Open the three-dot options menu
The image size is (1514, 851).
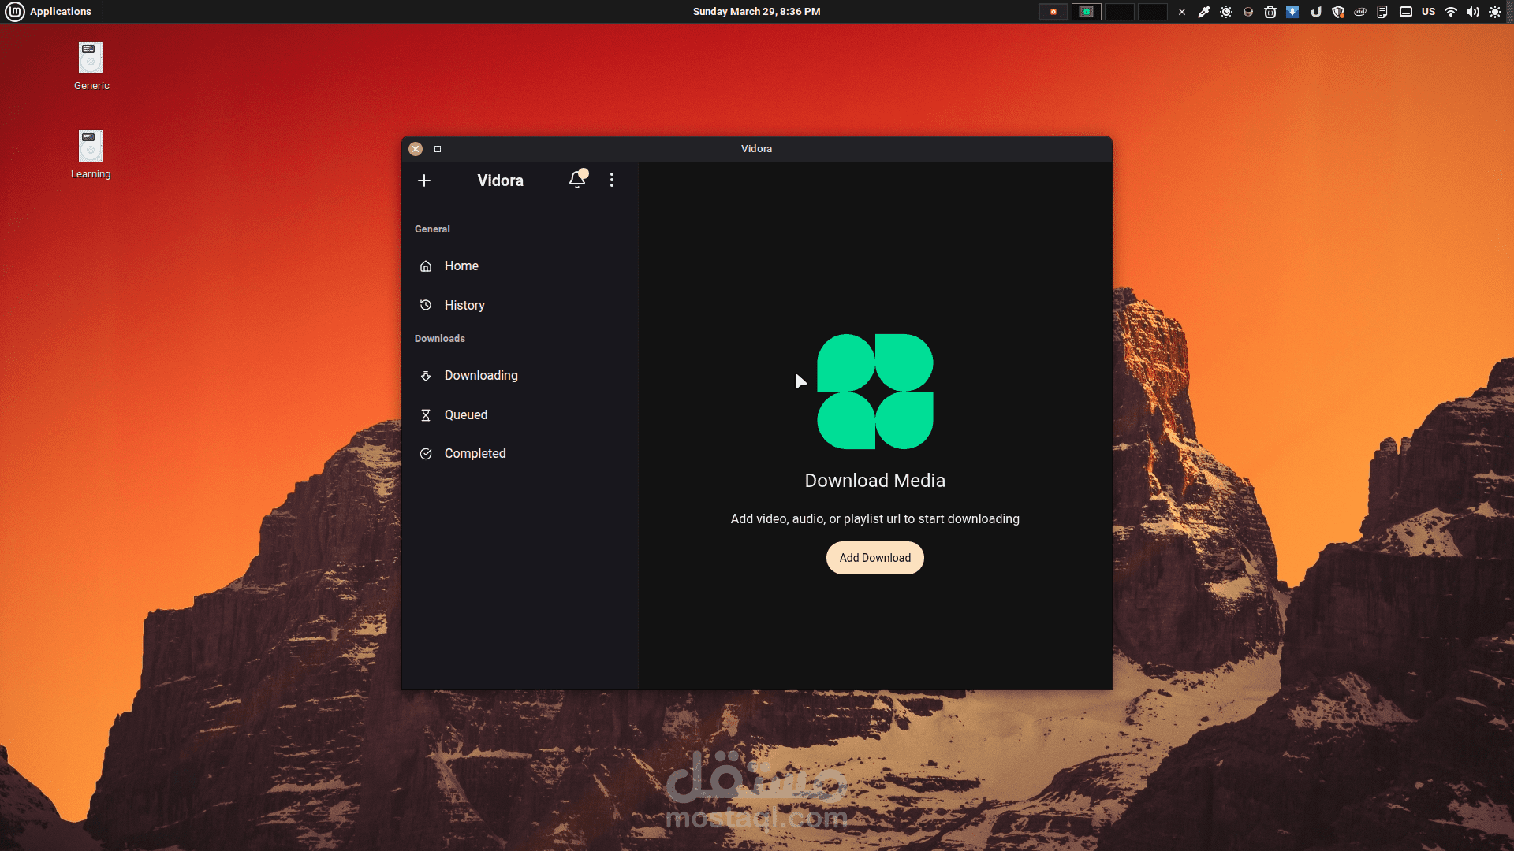click(612, 180)
